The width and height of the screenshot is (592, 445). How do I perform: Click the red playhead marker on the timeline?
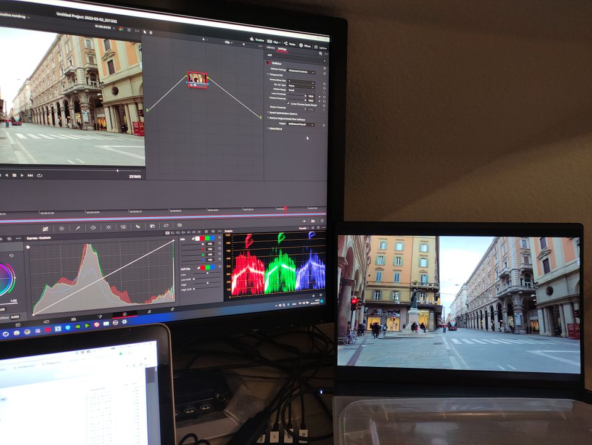(x=285, y=209)
